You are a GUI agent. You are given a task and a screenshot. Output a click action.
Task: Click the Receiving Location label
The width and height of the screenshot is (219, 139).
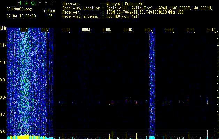pos(81,8)
